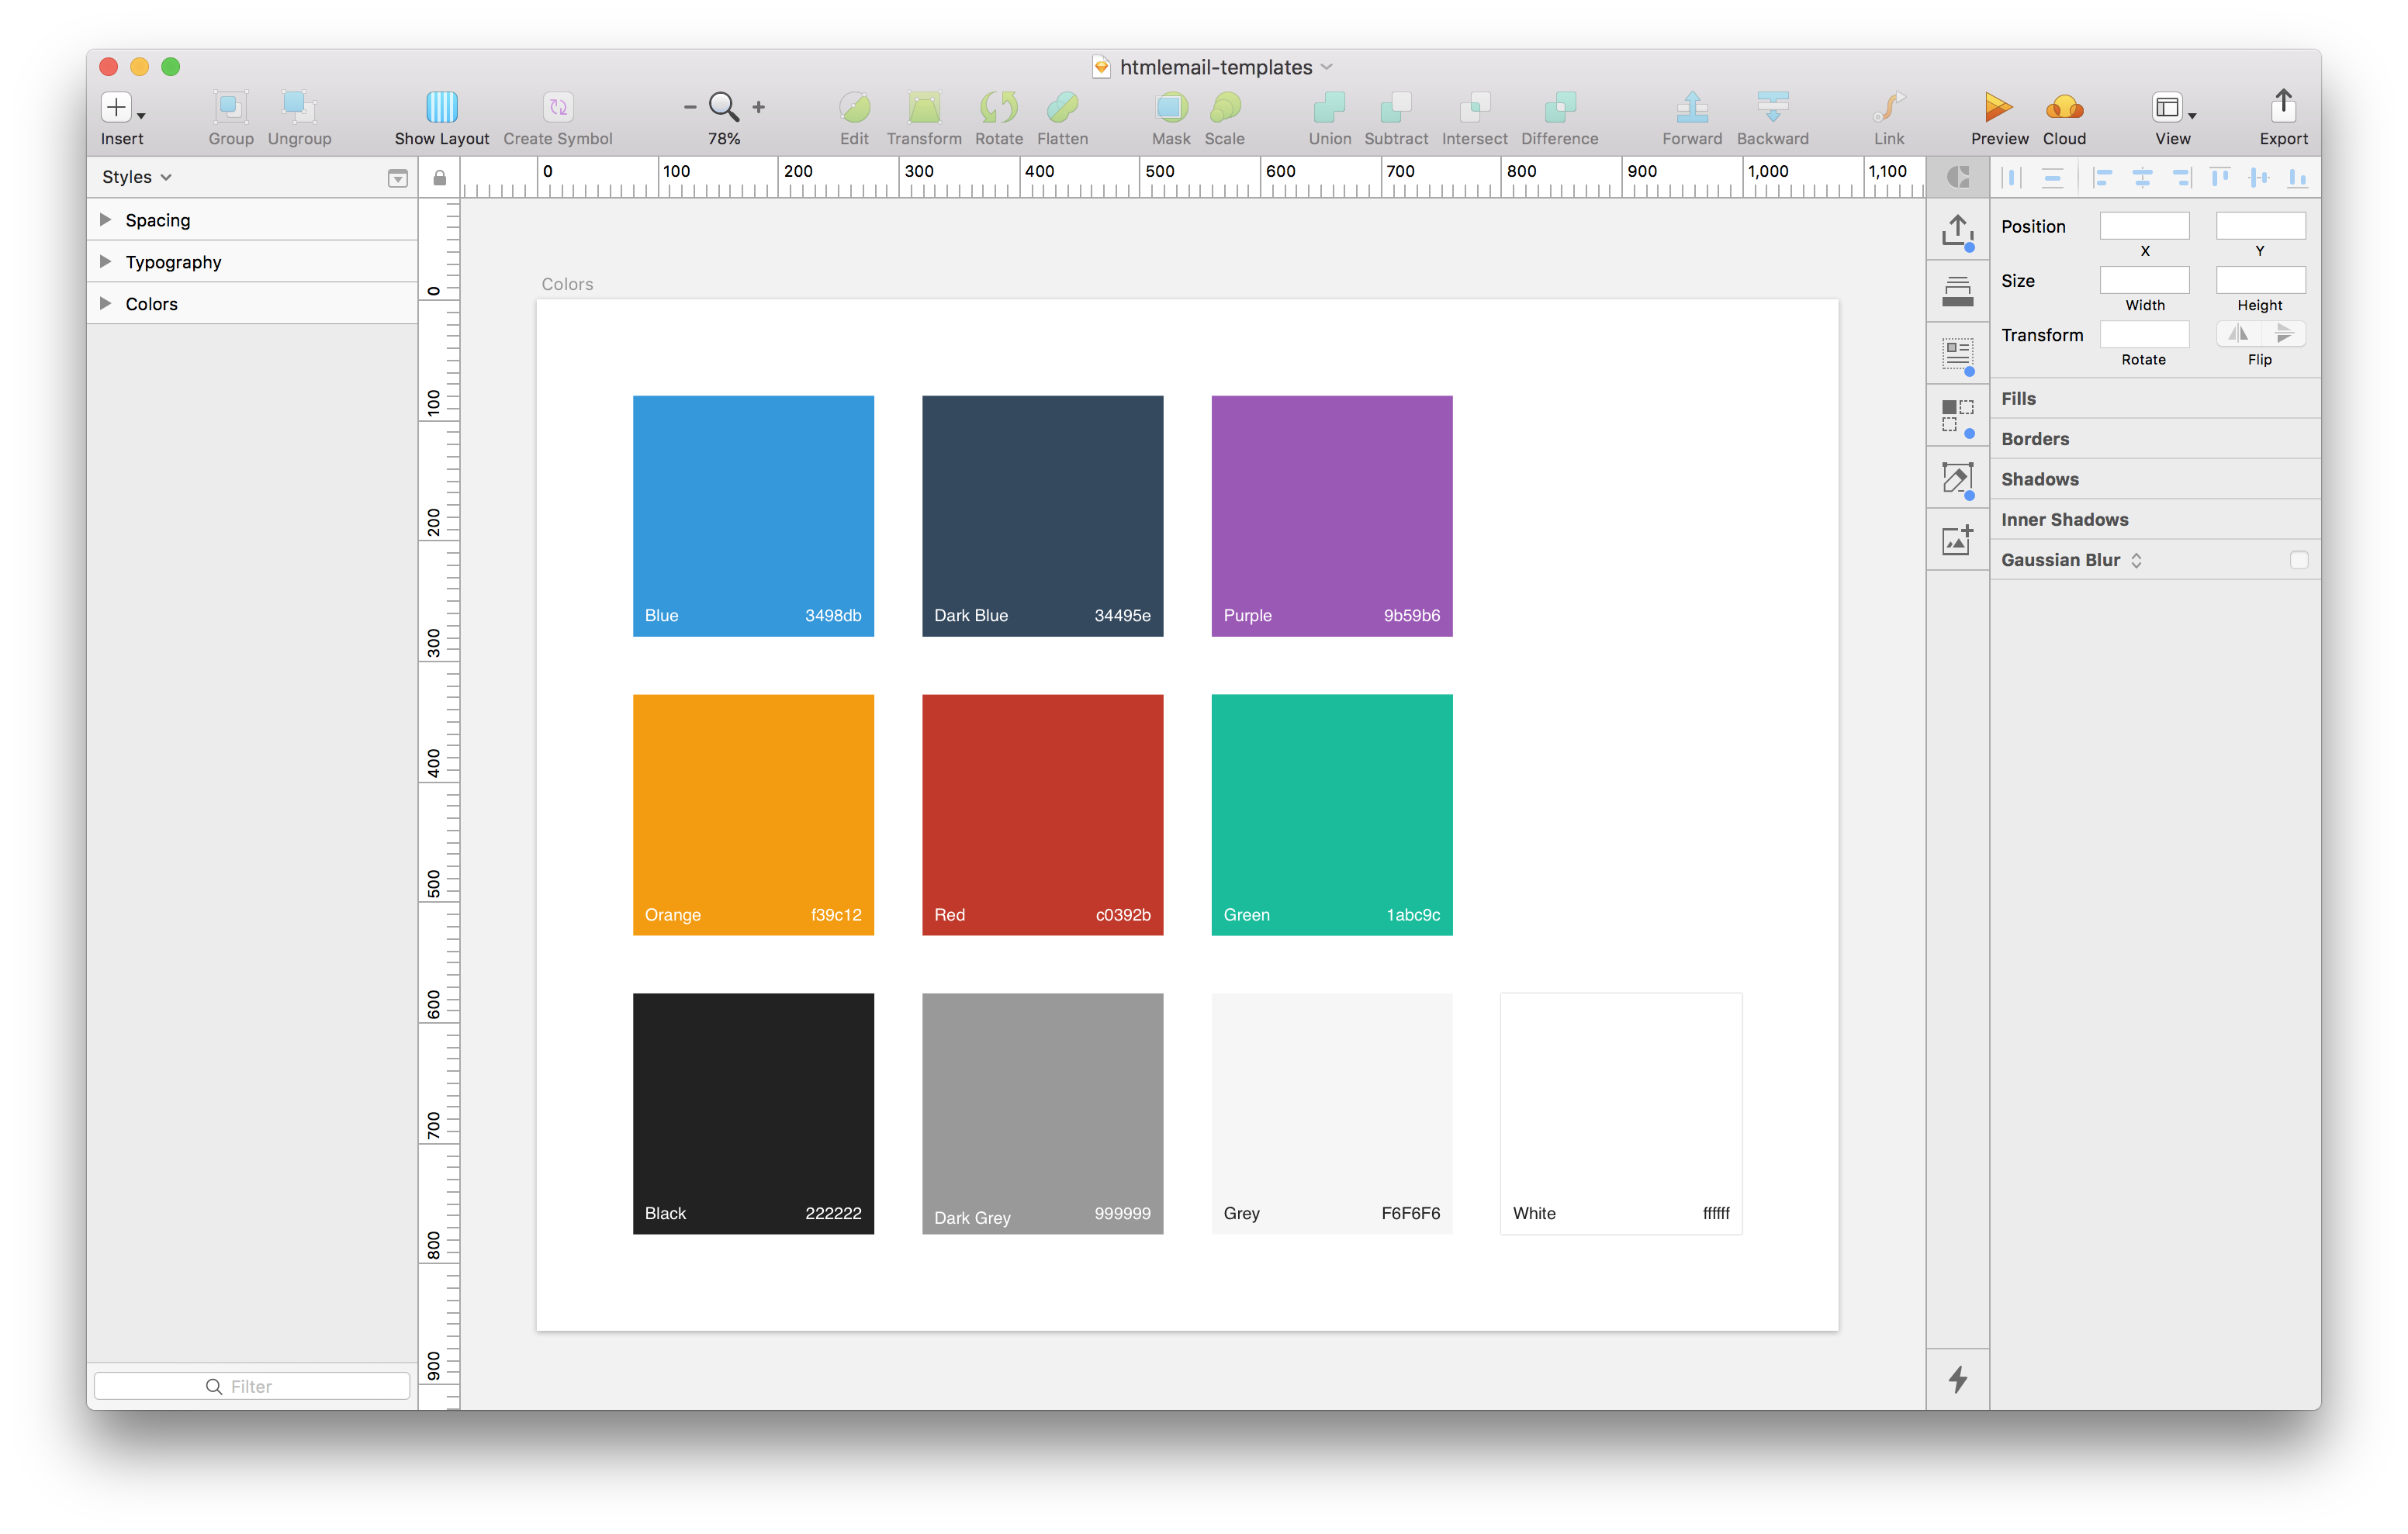This screenshot has width=2408, height=1534.
Task: Select the Purple 9b59b6 color swatch
Action: point(1331,515)
